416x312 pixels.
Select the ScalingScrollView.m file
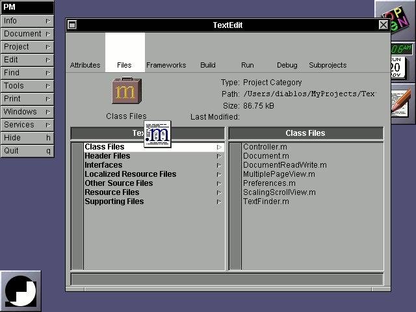(312, 192)
